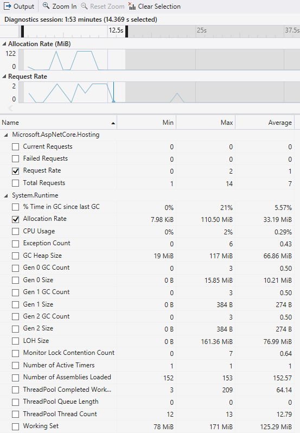300x433 pixels.
Task: Tick the Working Set checkbox
Action: click(x=15, y=426)
